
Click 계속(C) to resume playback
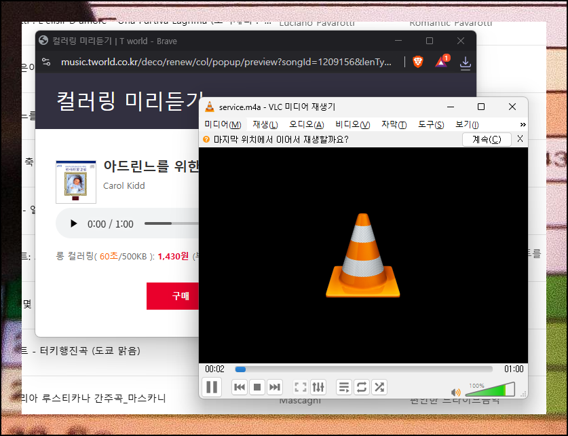point(487,139)
